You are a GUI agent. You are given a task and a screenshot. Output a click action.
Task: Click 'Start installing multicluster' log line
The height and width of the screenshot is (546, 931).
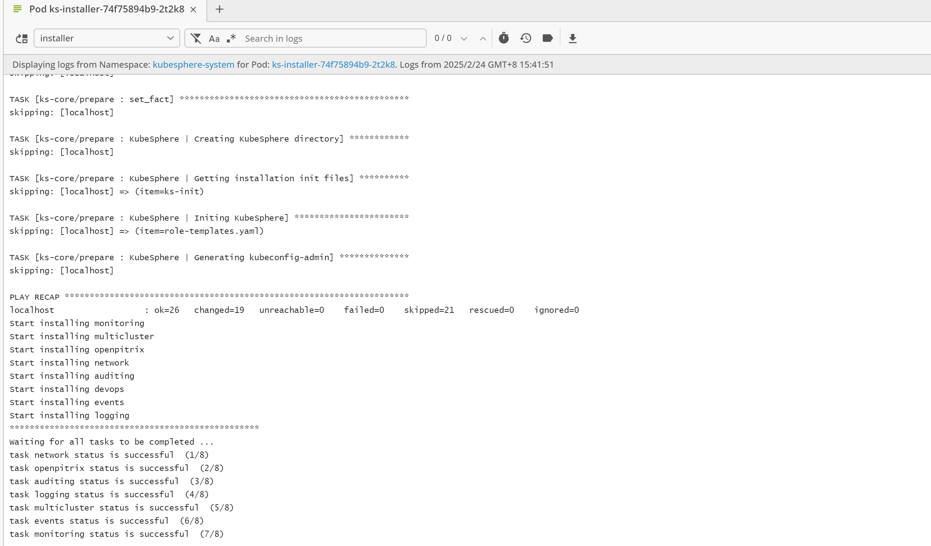tap(82, 336)
